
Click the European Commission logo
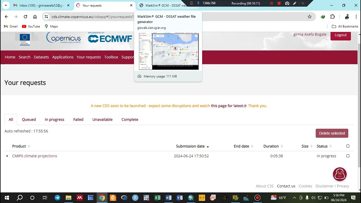pyautogui.click(x=25, y=39)
